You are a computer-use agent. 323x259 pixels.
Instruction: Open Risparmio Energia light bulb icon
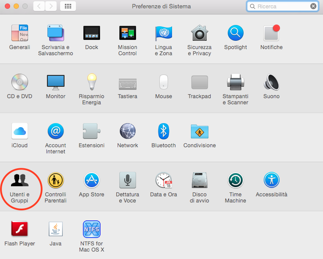click(x=92, y=82)
